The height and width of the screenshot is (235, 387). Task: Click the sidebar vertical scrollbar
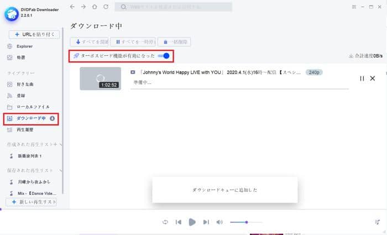(62, 111)
